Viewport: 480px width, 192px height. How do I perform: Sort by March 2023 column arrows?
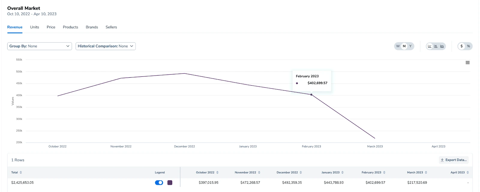pos(426,173)
